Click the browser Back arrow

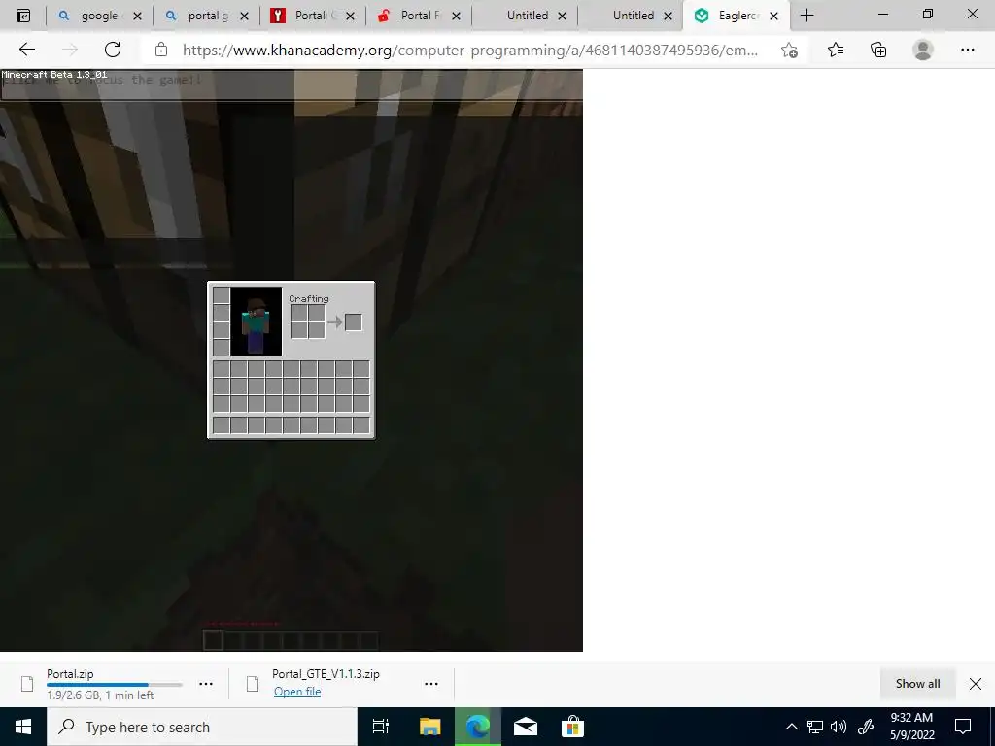coord(26,50)
